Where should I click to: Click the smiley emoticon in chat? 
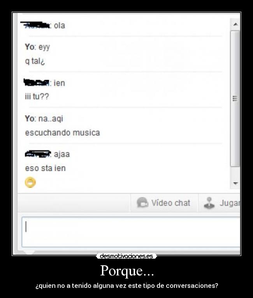tap(30, 182)
